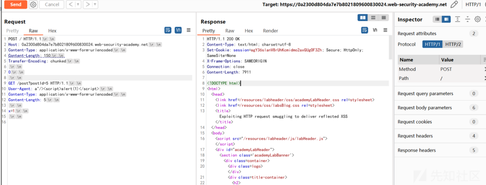Open the Response Render tab

(x=270, y=31)
